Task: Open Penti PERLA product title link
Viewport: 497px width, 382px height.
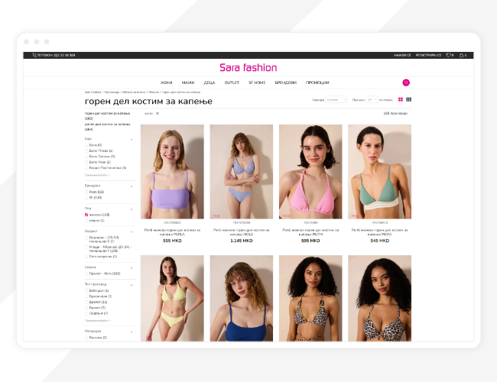Action: tap(172, 232)
